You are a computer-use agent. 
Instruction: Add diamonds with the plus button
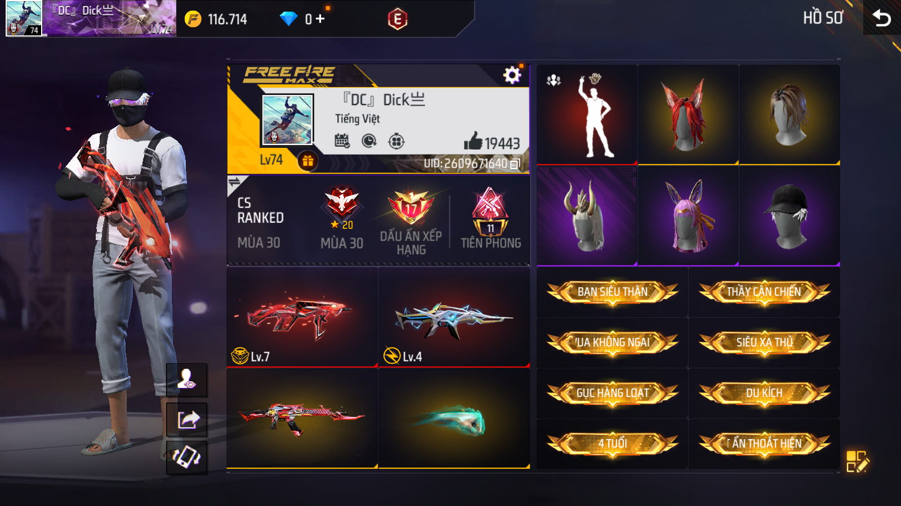pyautogui.click(x=320, y=19)
